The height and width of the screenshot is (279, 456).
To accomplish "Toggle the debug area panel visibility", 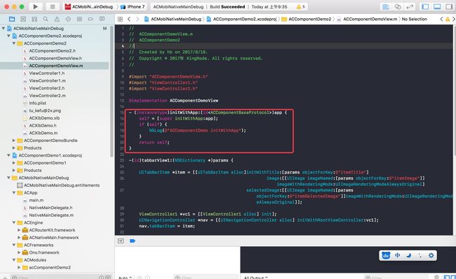I will (437, 7).
